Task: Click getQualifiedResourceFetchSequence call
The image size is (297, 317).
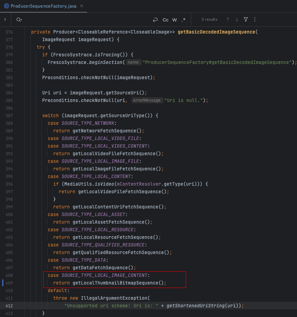Action: (x=118, y=252)
